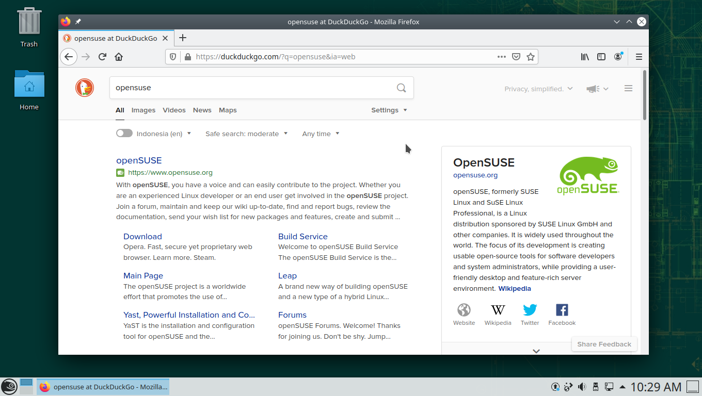
Task: Show site info via the padlock icon
Action: pyautogui.click(x=187, y=57)
